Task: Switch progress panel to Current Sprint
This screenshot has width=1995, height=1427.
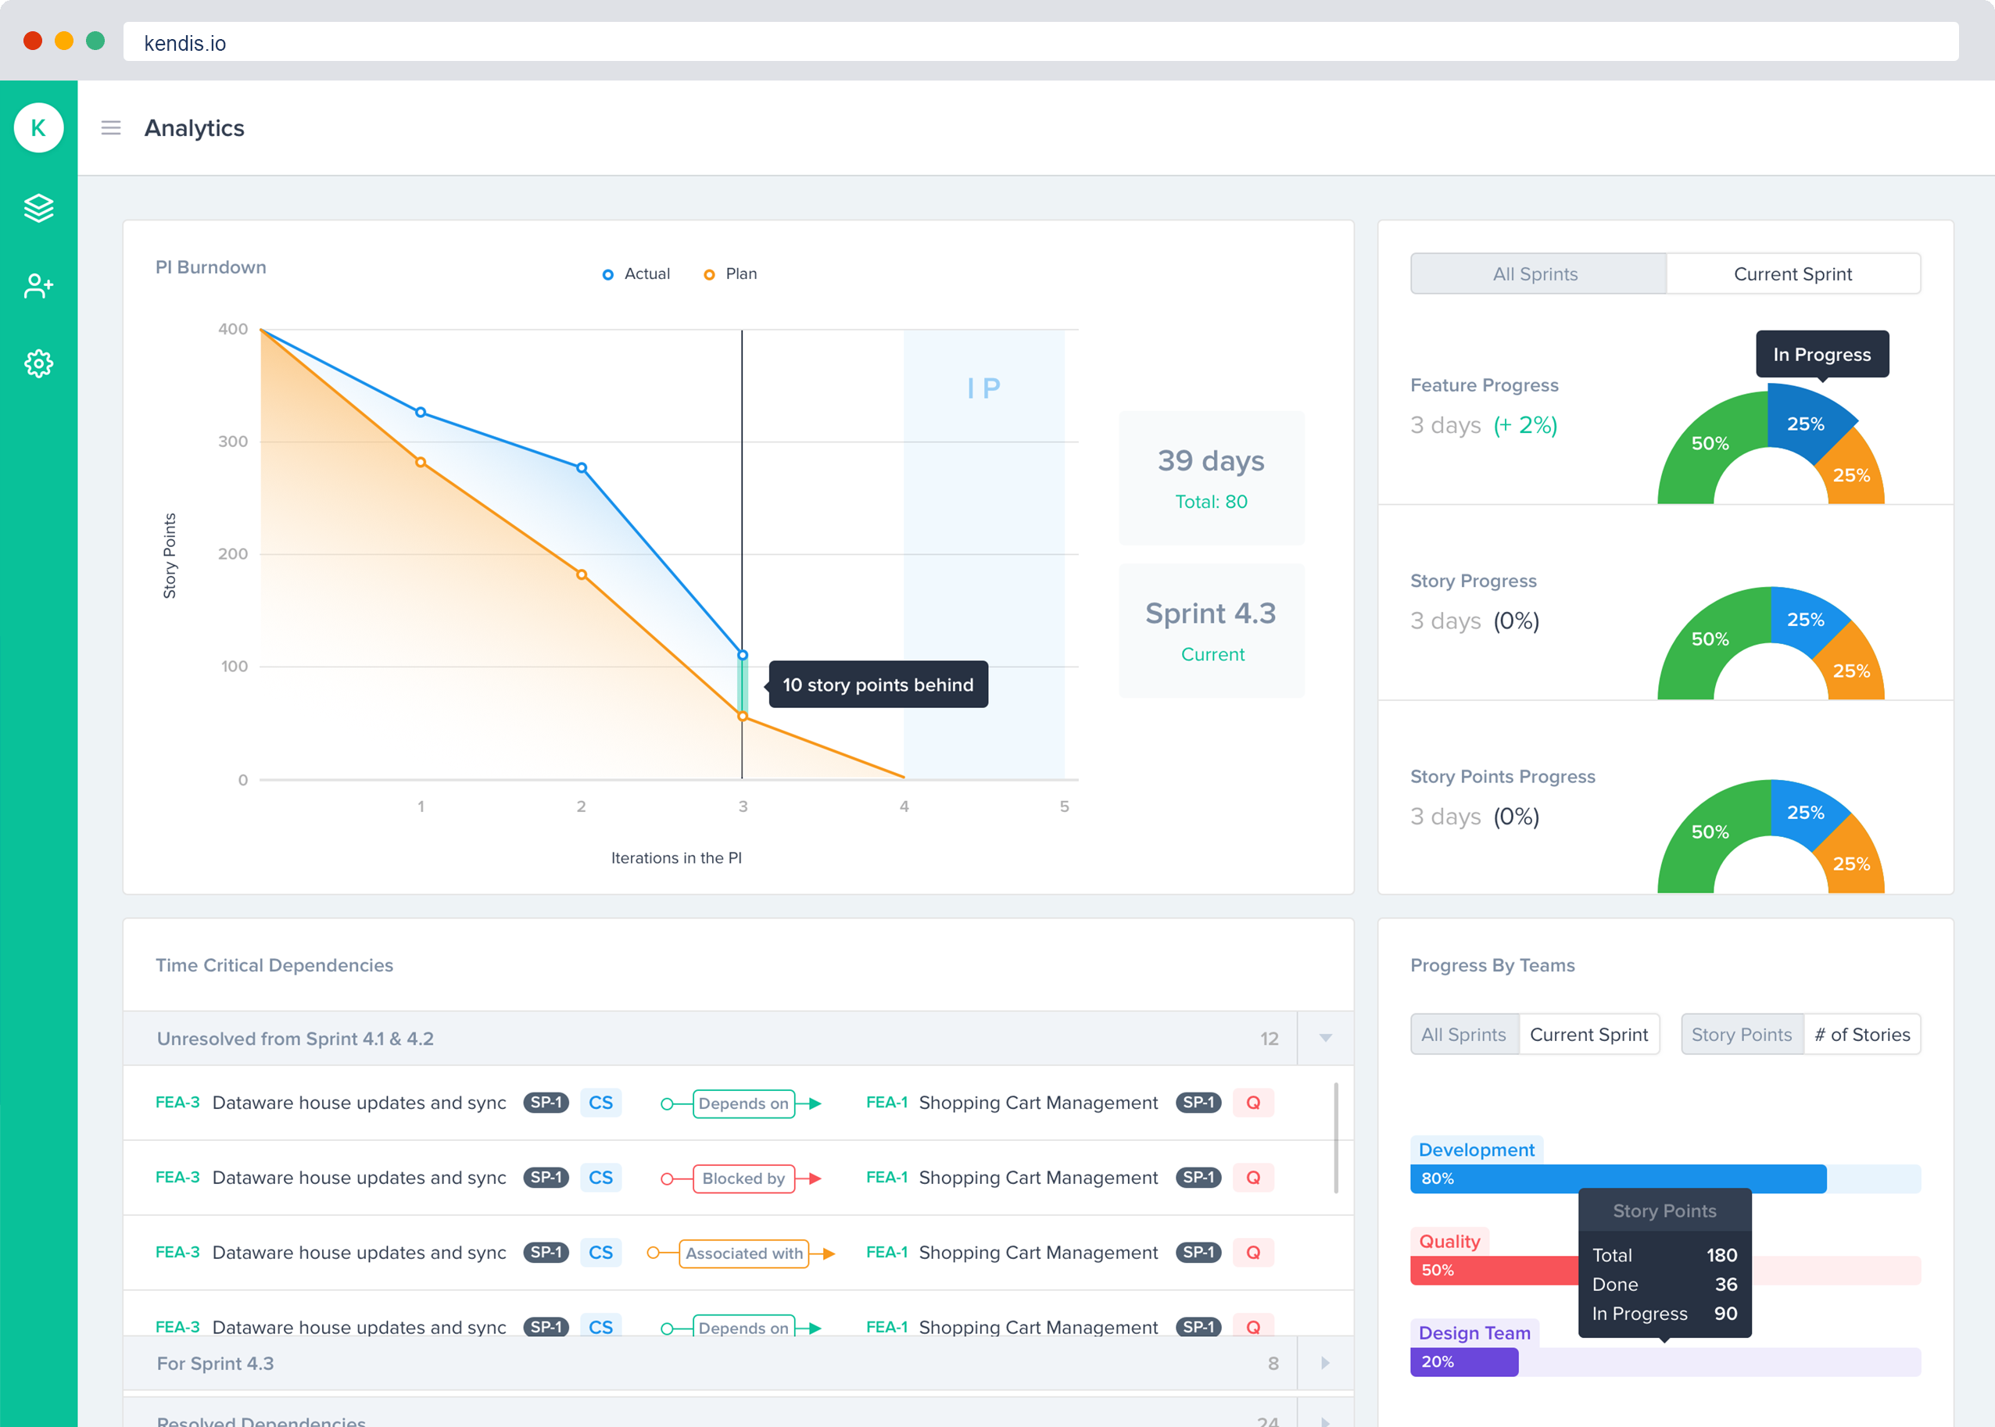Action: 1793,274
